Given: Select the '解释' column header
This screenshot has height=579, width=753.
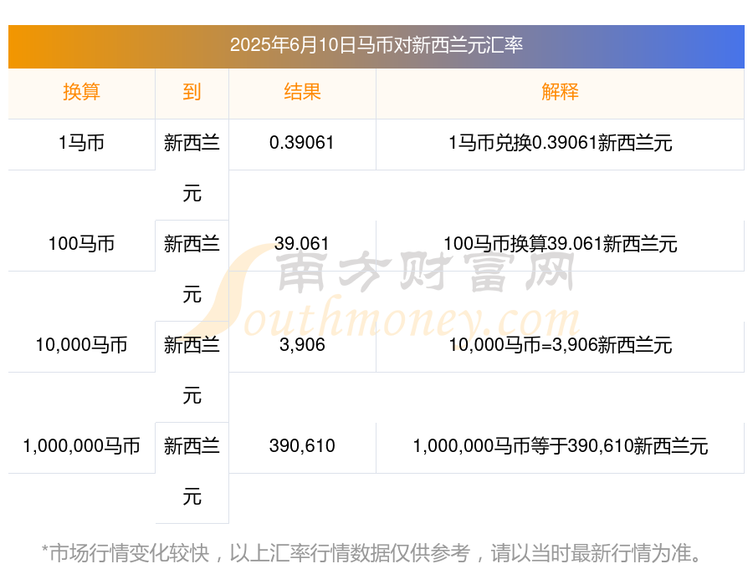Looking at the screenshot, I should [560, 92].
